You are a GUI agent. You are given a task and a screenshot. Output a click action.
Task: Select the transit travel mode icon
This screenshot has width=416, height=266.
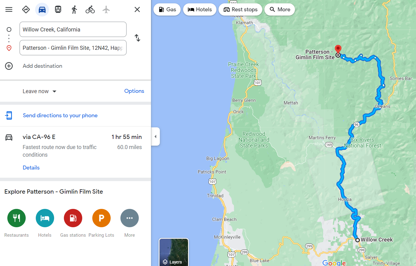click(58, 9)
